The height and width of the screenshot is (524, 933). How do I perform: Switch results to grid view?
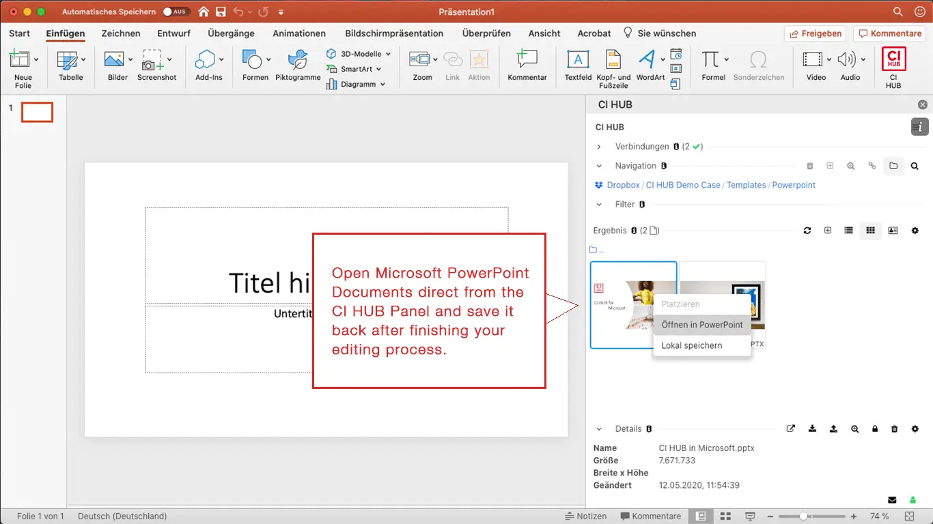[870, 231]
